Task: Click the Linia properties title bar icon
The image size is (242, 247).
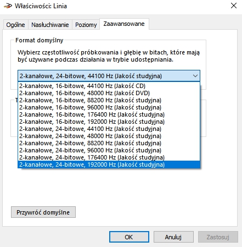Action: tap(8, 6)
